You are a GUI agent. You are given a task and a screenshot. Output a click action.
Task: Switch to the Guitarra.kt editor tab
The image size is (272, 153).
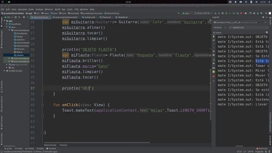tap(90, 17)
